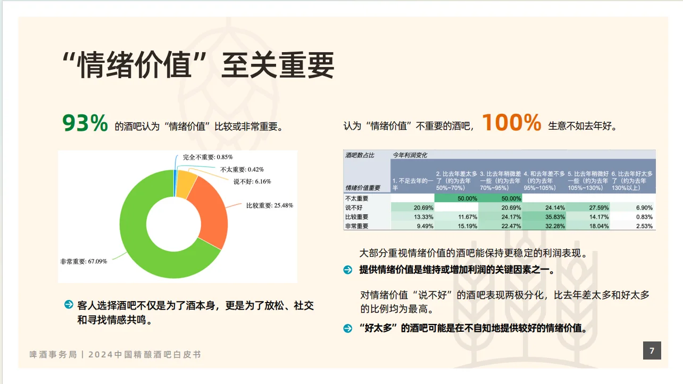This screenshot has height=384, width=683.
Task: Click column header "3. 比去年稍微差一些"
Action: coord(500,181)
